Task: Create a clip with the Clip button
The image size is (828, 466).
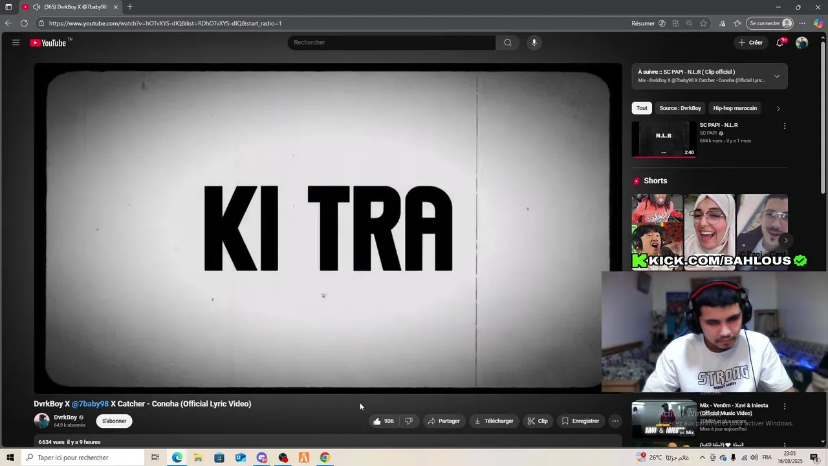Action: tap(538, 421)
